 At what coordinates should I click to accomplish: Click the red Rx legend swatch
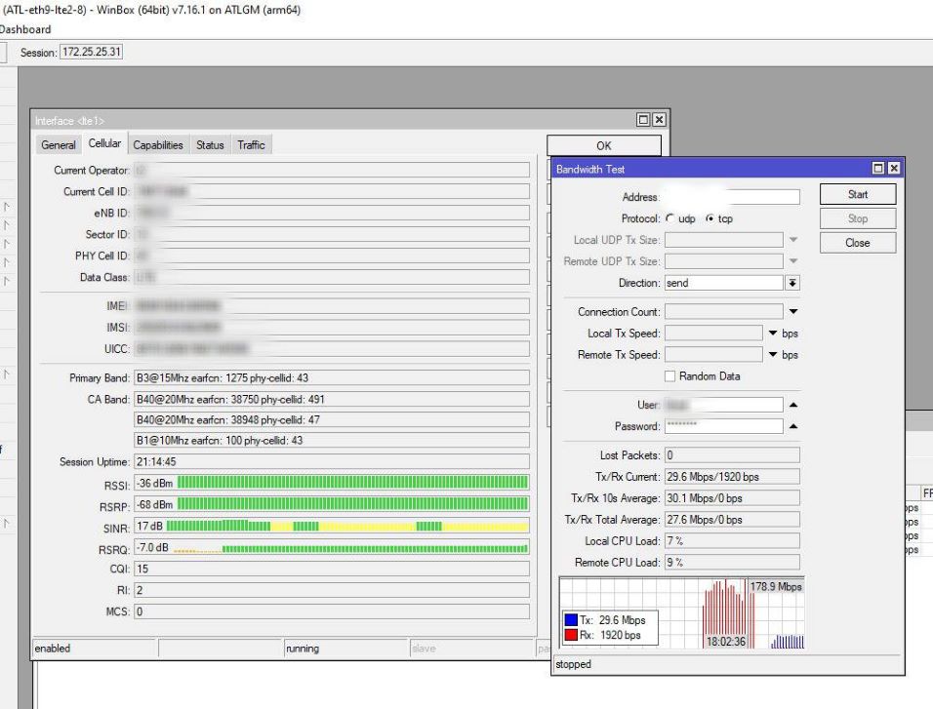(571, 635)
